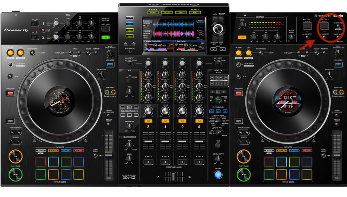Enable headphone CUE on channel 4

click(199, 121)
